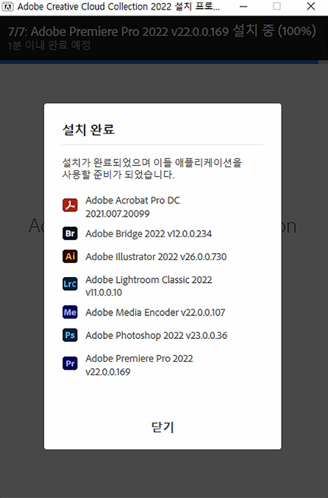
Task: Click the Photoshop Ps icon
Action: 70,334
